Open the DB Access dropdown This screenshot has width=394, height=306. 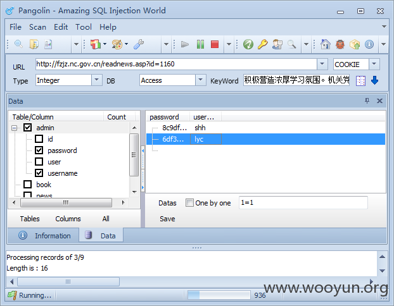click(x=201, y=80)
